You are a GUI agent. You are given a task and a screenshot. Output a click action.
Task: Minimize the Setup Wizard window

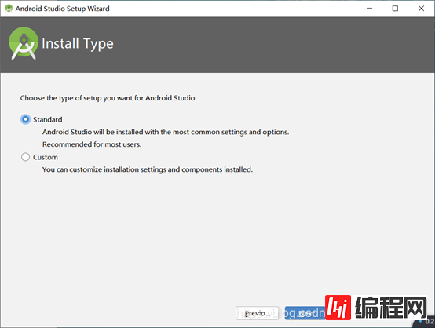pos(370,9)
